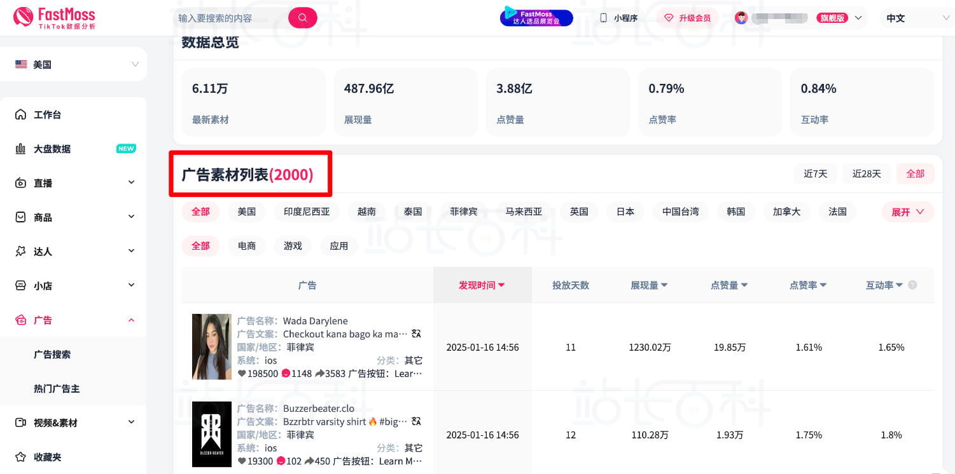
Task: Expand the 商品 sidebar menu
Action: tap(131, 217)
